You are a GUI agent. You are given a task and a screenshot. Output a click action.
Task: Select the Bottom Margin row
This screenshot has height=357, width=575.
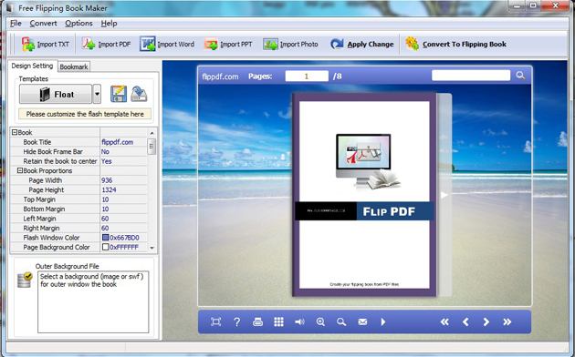click(x=78, y=209)
